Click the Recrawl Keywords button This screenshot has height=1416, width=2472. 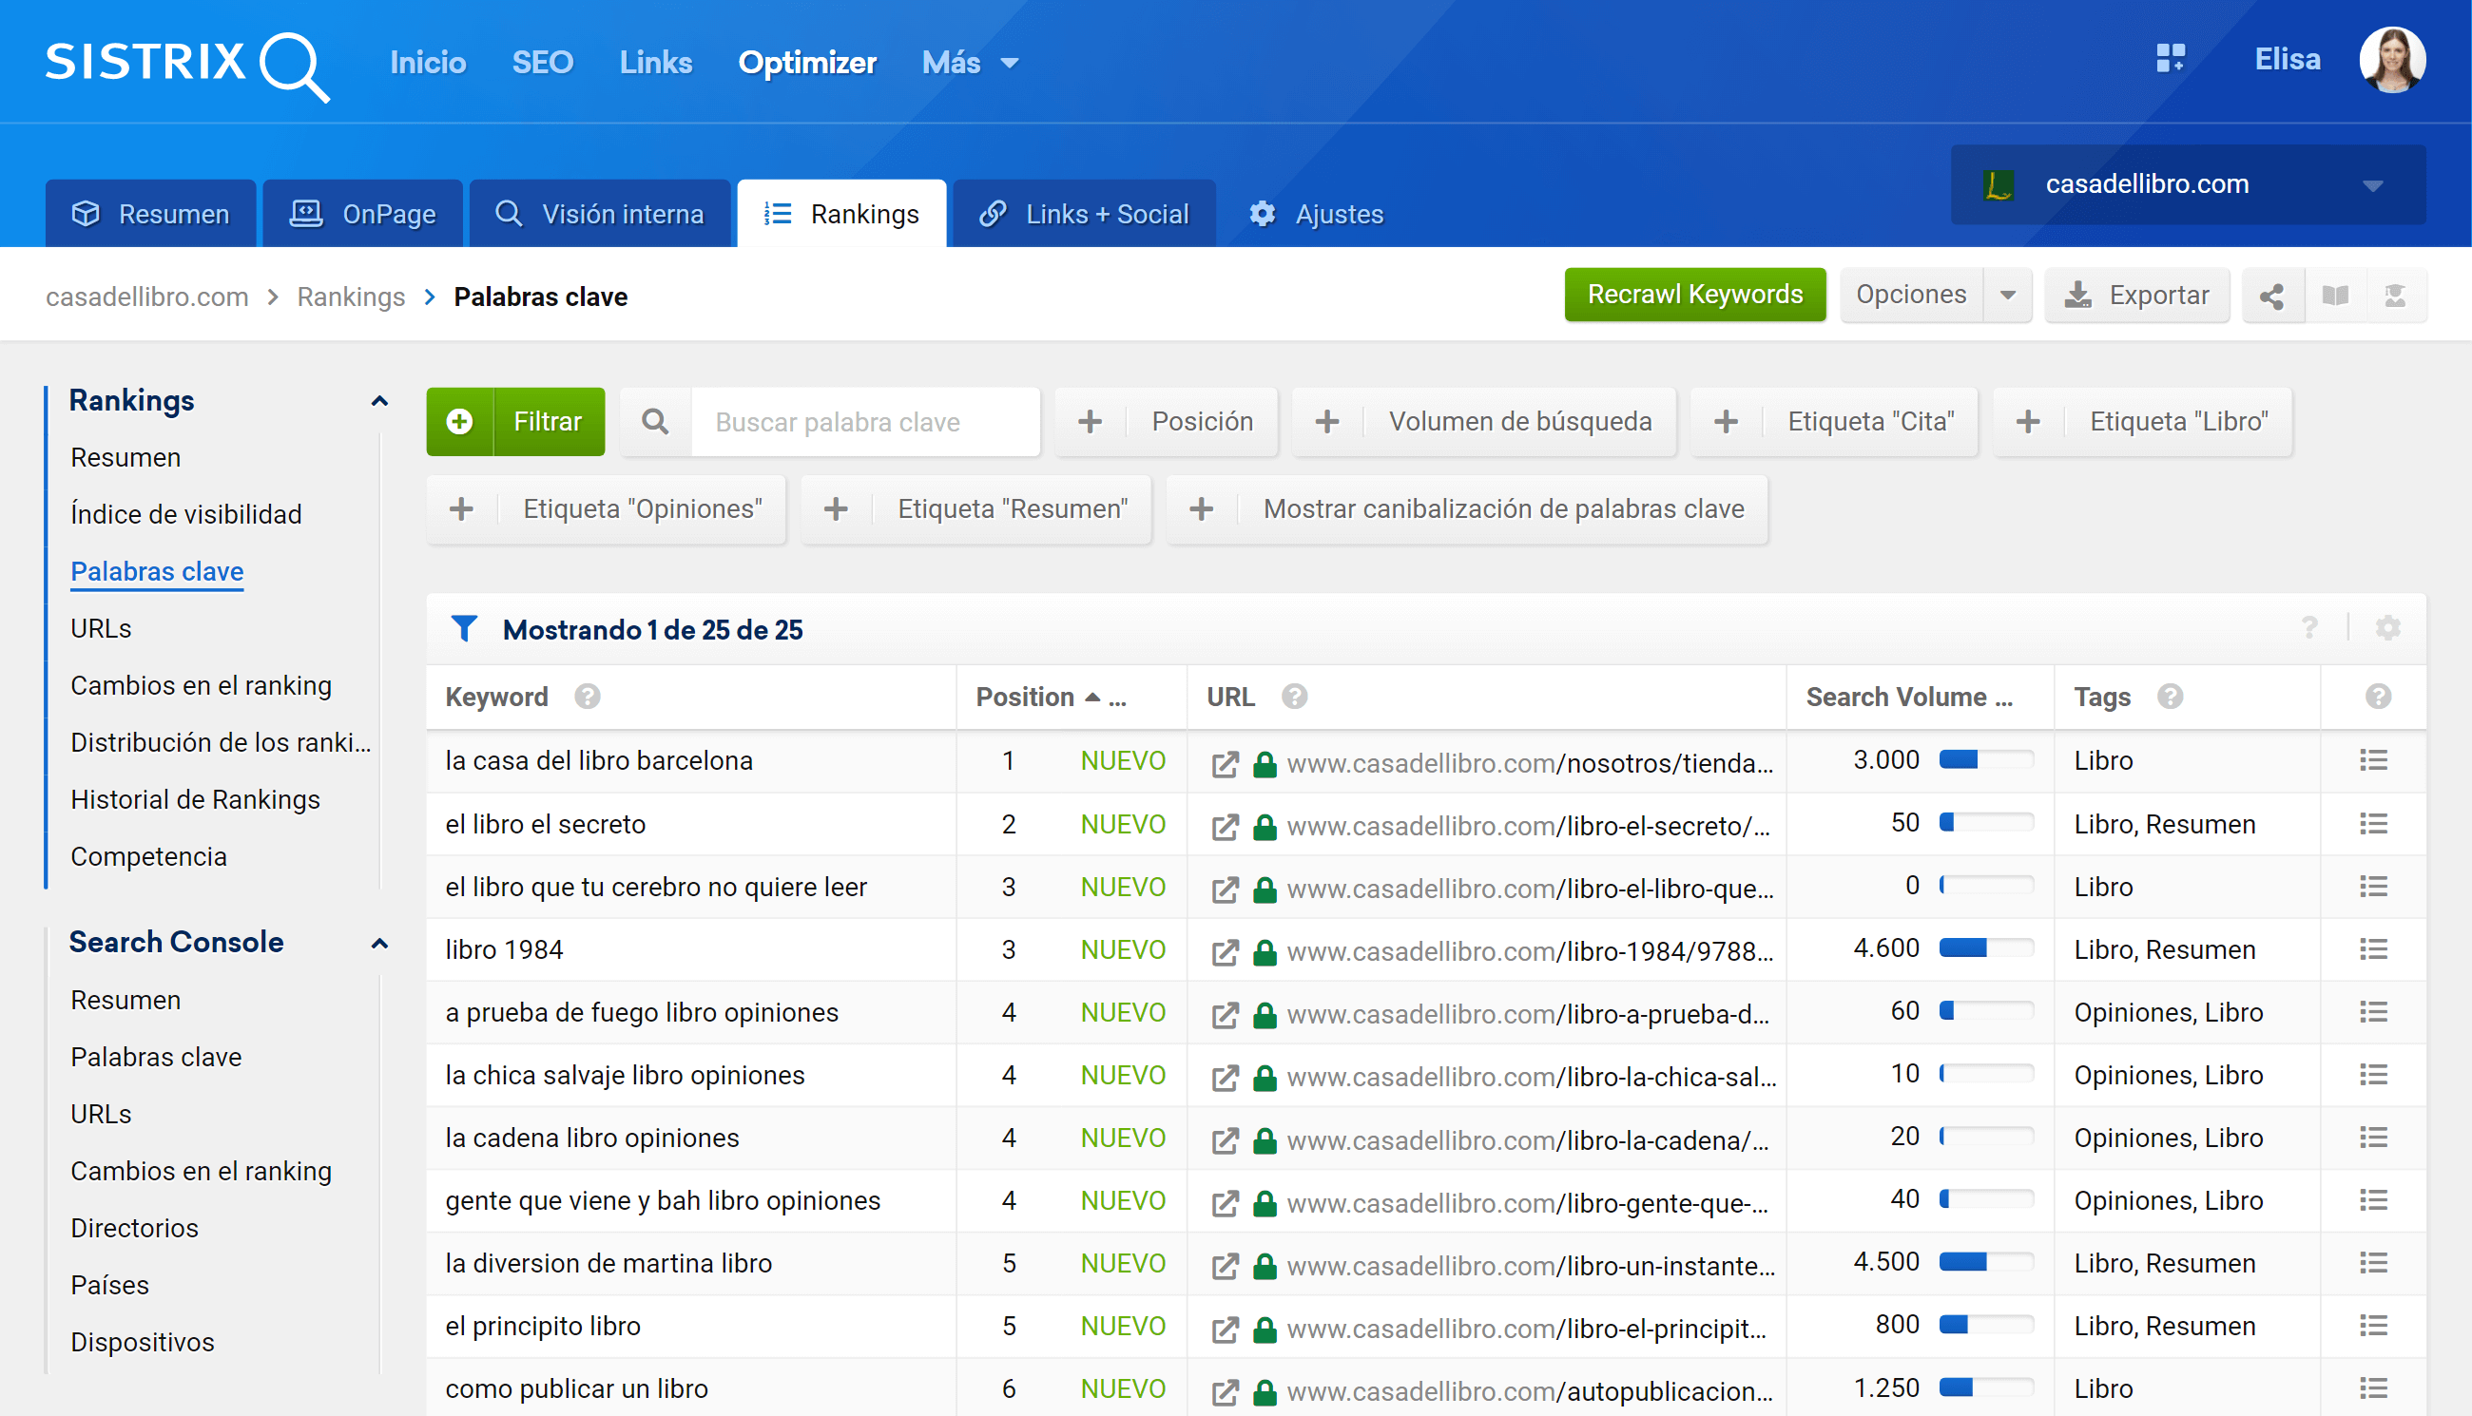[x=1693, y=295]
